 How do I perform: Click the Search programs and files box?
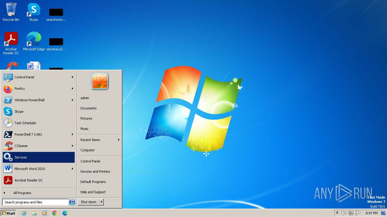click(x=35, y=202)
